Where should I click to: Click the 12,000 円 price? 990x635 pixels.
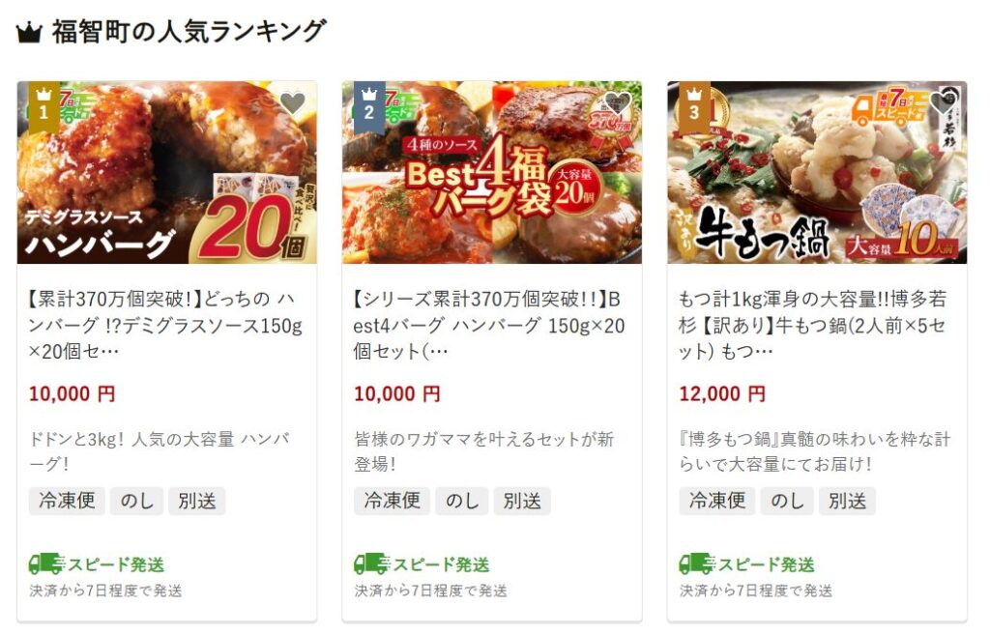[x=722, y=394]
